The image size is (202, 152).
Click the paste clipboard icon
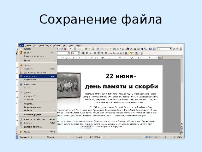coord(86,49)
